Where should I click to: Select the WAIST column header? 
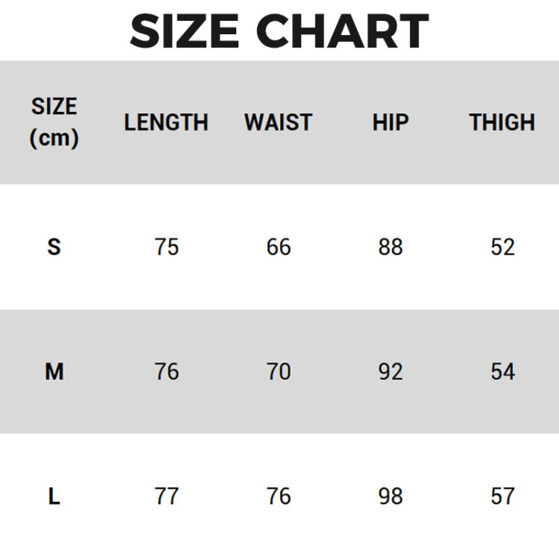tap(278, 122)
